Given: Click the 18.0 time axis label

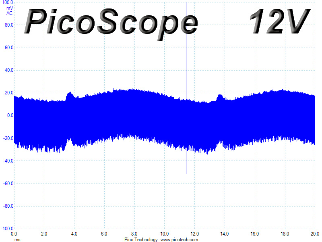Looking at the screenshot, I should 285,234.
